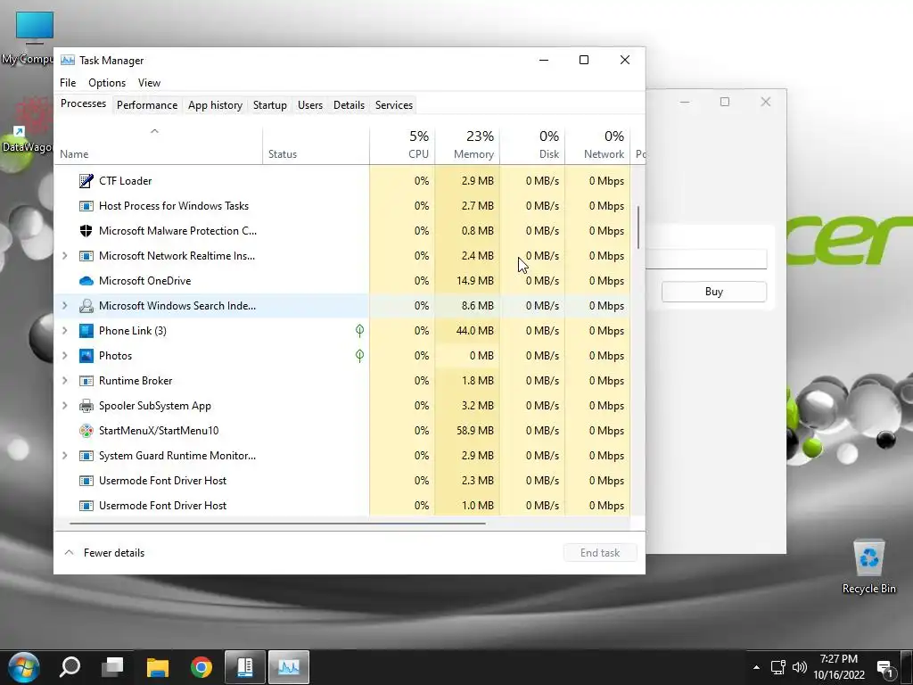The width and height of the screenshot is (913, 685).
Task: Open the Recycle Bin desktop icon
Action: (x=868, y=566)
